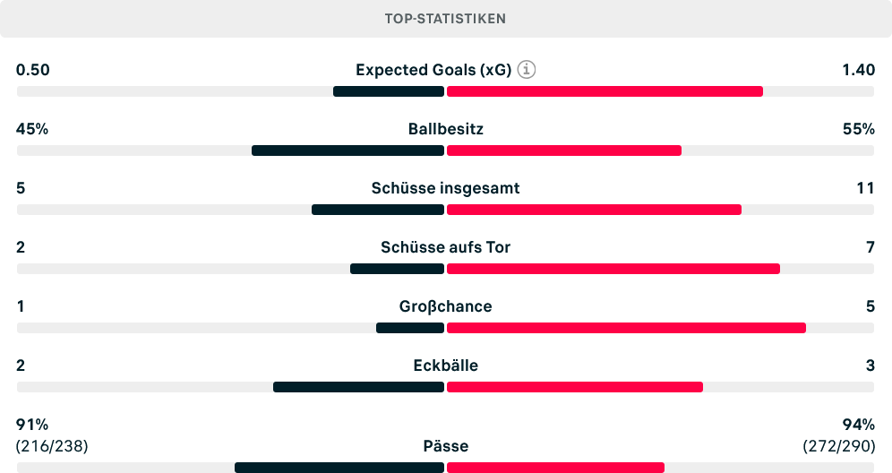Click the red xG bar
The width and height of the screenshot is (892, 473).
point(605,91)
